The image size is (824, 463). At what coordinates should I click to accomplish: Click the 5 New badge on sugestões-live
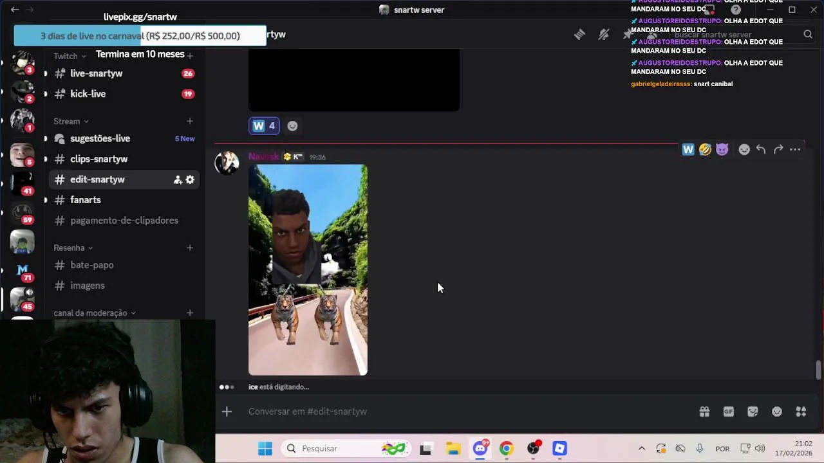coord(185,138)
